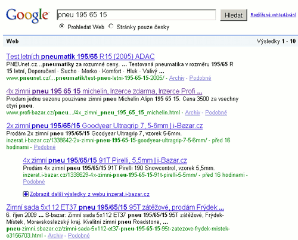
Task: Expand Zobrazit další výsledky z webu inzerat.i-bazar.cz
Action: tap(89, 194)
